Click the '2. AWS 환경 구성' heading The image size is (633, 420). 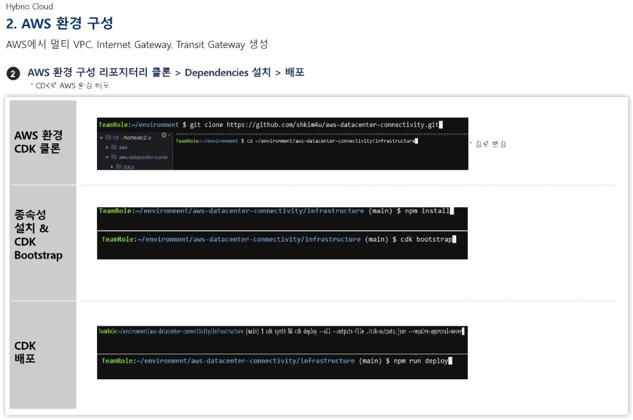tap(59, 24)
